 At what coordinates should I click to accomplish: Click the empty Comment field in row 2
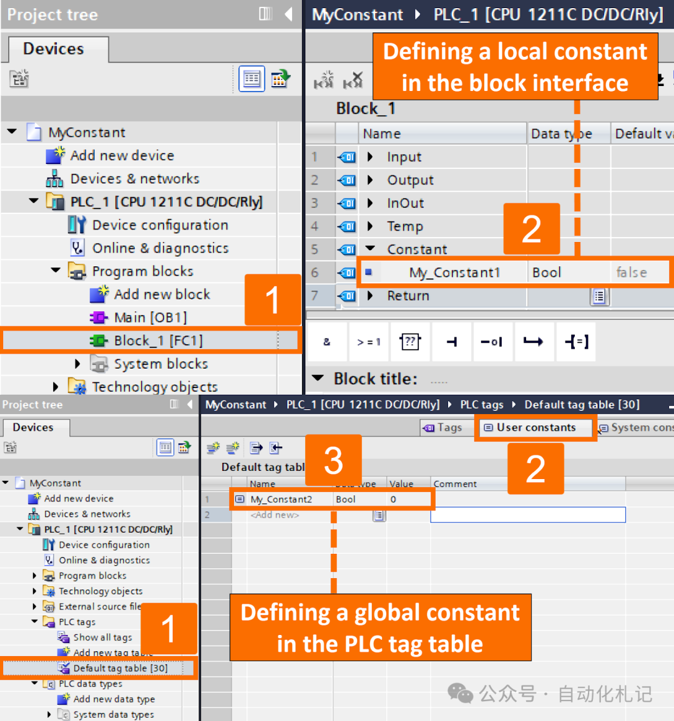pyautogui.click(x=528, y=515)
